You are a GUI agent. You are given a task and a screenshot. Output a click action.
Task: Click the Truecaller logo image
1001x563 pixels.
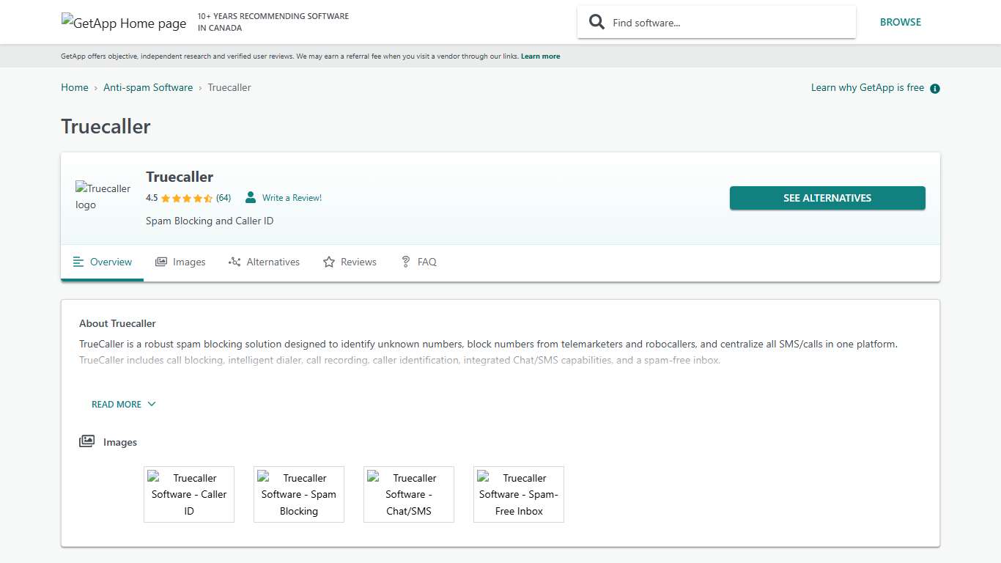[x=103, y=196]
